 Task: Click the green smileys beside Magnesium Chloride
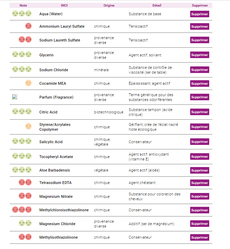(25, 223)
